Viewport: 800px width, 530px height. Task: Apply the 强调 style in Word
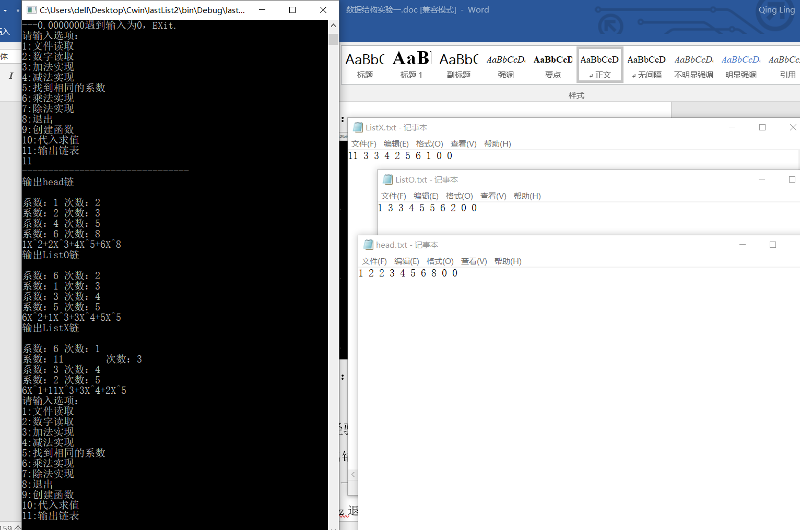point(505,65)
